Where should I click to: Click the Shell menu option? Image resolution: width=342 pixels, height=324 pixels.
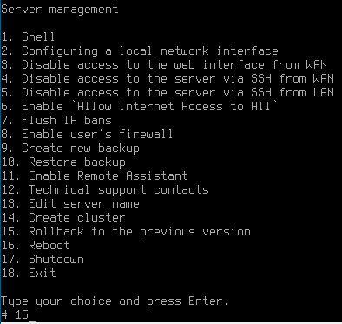pos(28,36)
